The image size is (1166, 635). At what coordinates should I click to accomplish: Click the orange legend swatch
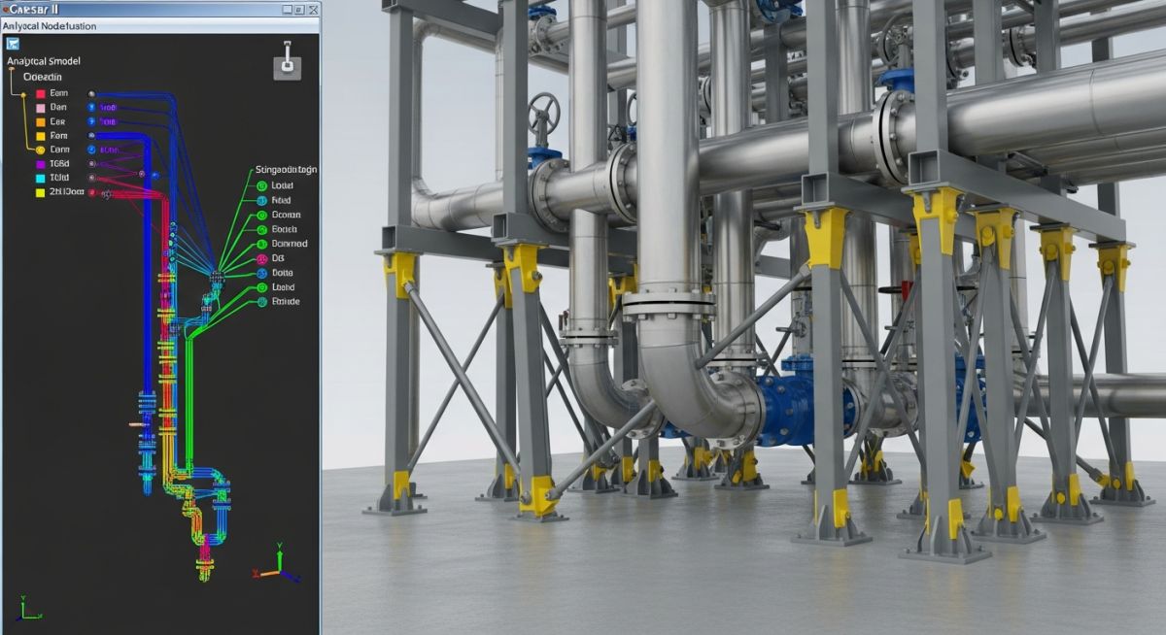(41, 122)
